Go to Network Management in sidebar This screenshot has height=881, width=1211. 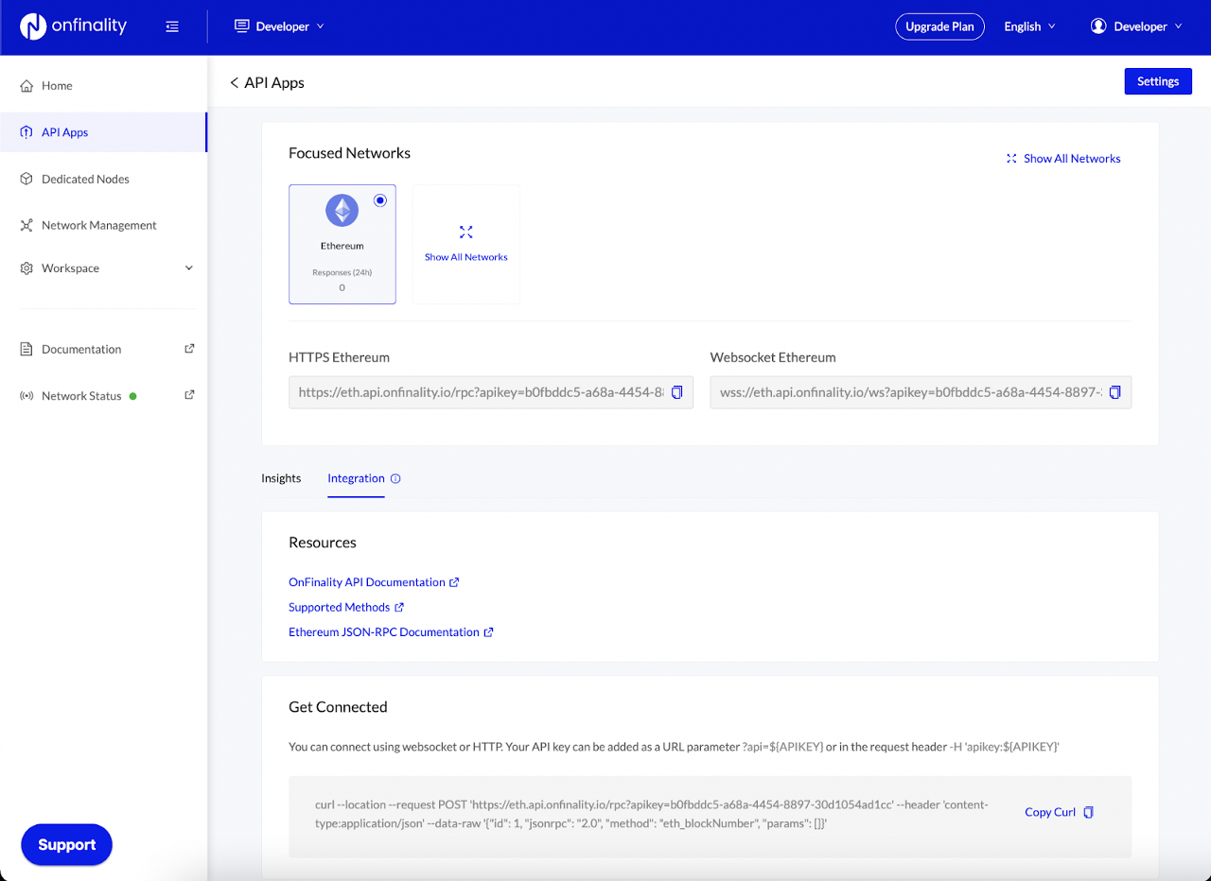98,225
